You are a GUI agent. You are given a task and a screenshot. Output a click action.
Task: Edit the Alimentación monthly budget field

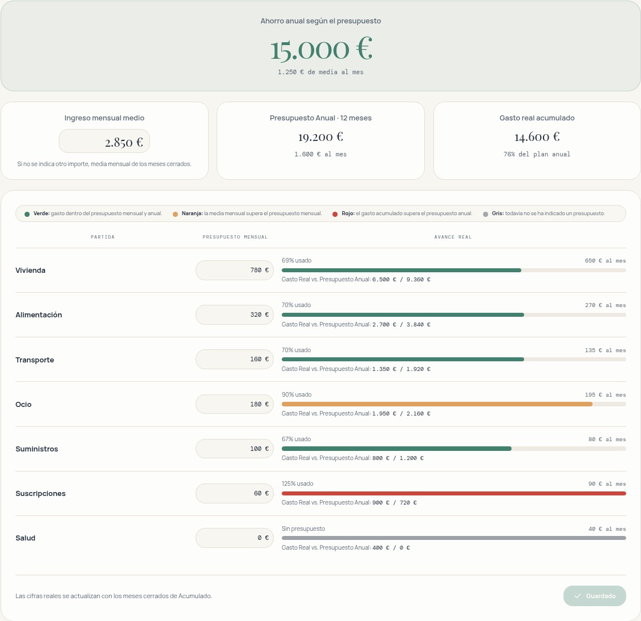pos(234,315)
